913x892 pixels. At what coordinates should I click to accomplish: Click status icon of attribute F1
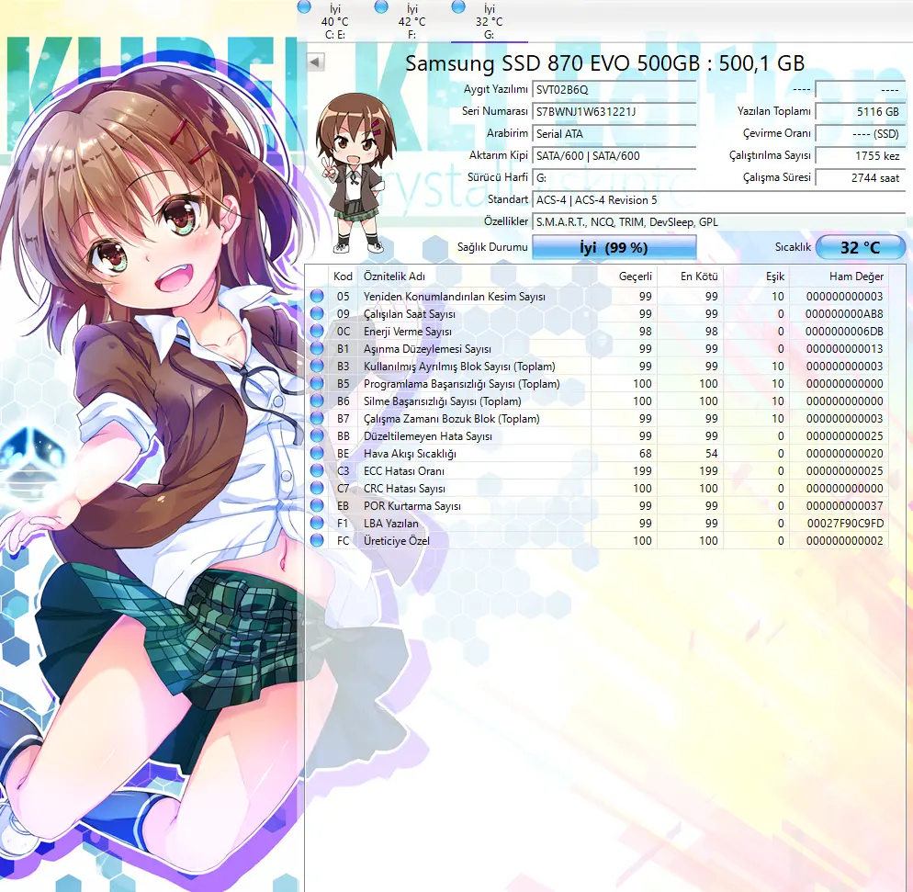(317, 524)
